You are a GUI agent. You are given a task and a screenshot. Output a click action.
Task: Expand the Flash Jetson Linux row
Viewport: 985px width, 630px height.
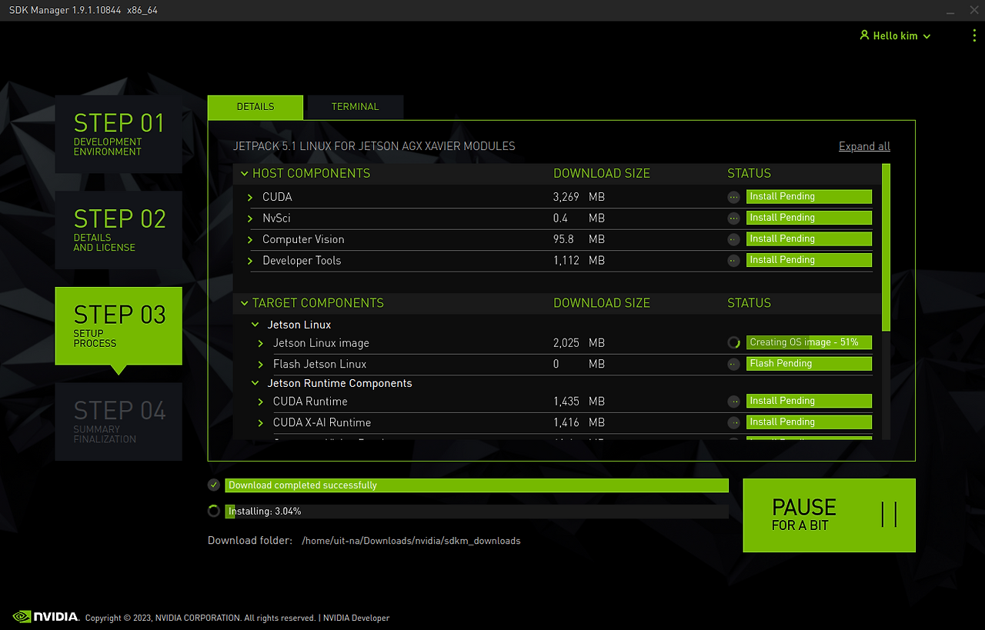[x=261, y=364]
